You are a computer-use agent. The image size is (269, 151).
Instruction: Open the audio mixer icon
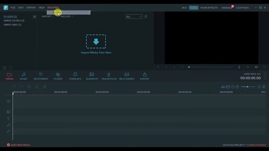pos(223,87)
